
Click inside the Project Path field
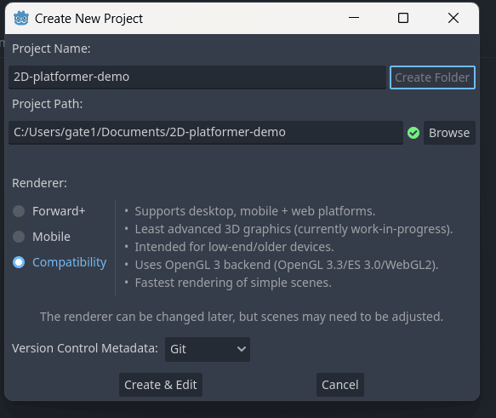point(206,133)
